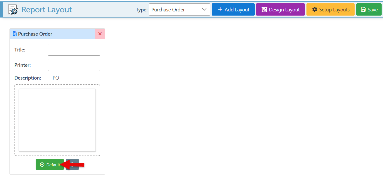
Task: Click the PO description text
Action: click(x=56, y=78)
